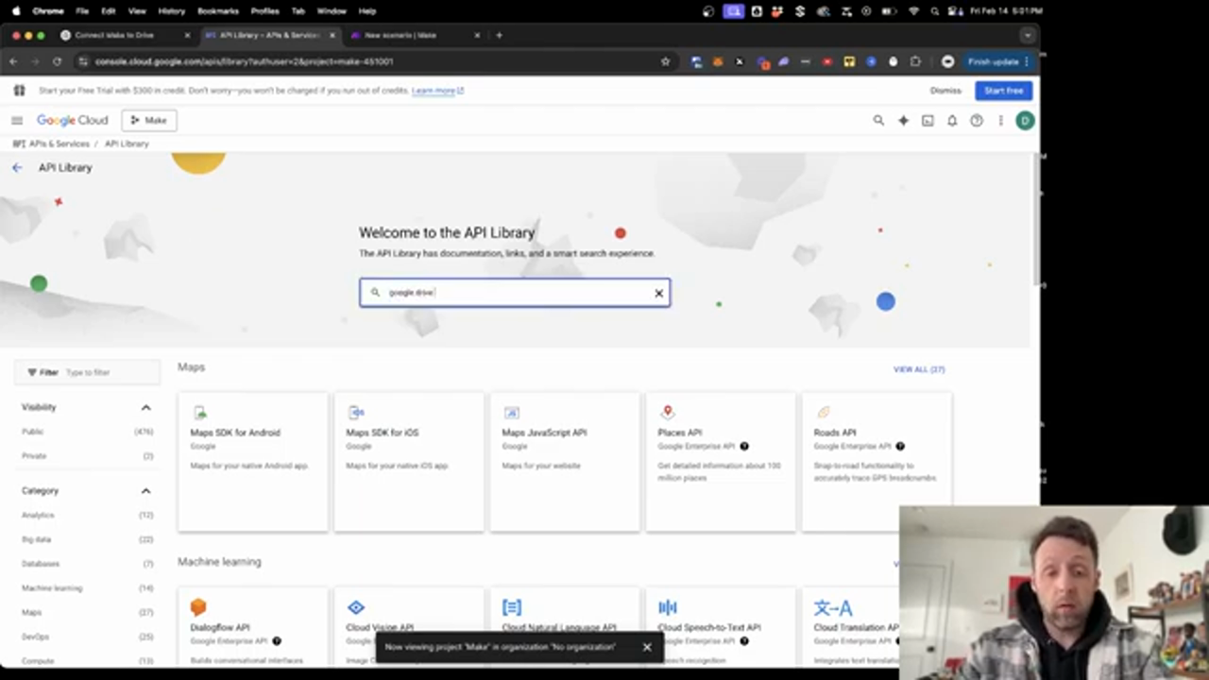Click the Finish update Chrome button
This screenshot has height=680, width=1209.
click(x=997, y=61)
